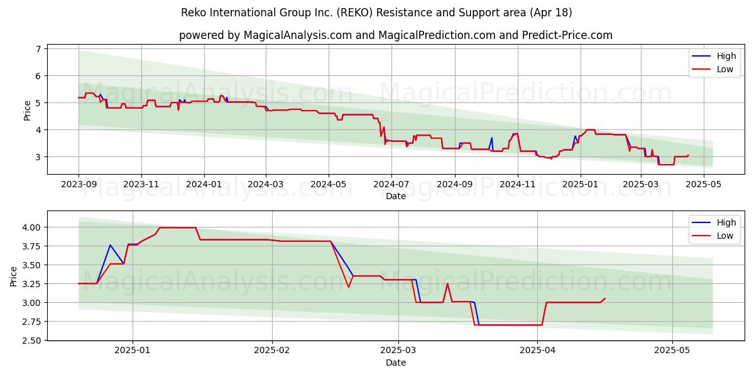The height and width of the screenshot is (377, 754).
Task: Click the 3.50 y-axis value in bottom chart
Action: pyautogui.click(x=32, y=265)
